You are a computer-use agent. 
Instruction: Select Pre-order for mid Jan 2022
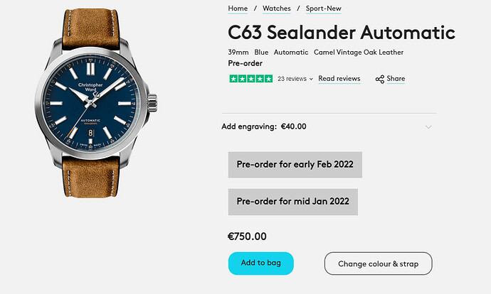[x=292, y=202]
